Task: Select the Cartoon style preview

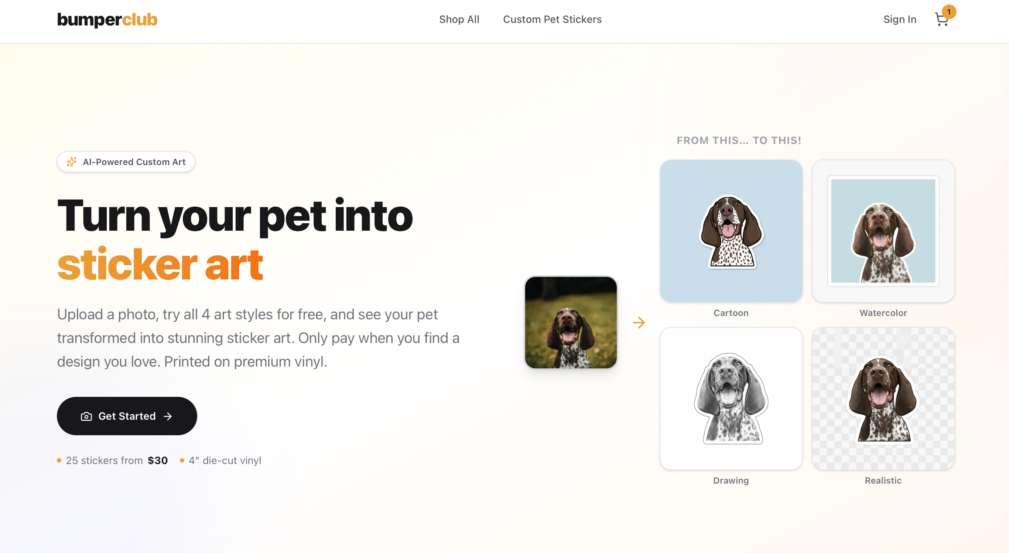Action: tap(731, 231)
